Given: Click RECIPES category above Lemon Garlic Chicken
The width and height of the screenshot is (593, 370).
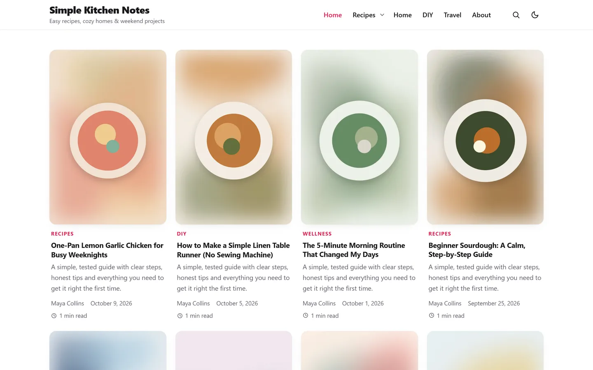Looking at the screenshot, I should 62,234.
